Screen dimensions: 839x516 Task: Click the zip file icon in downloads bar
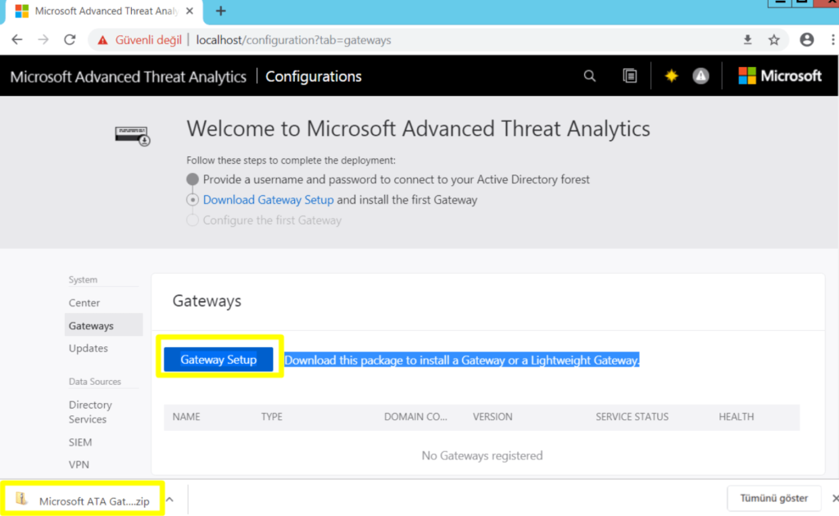coord(21,499)
